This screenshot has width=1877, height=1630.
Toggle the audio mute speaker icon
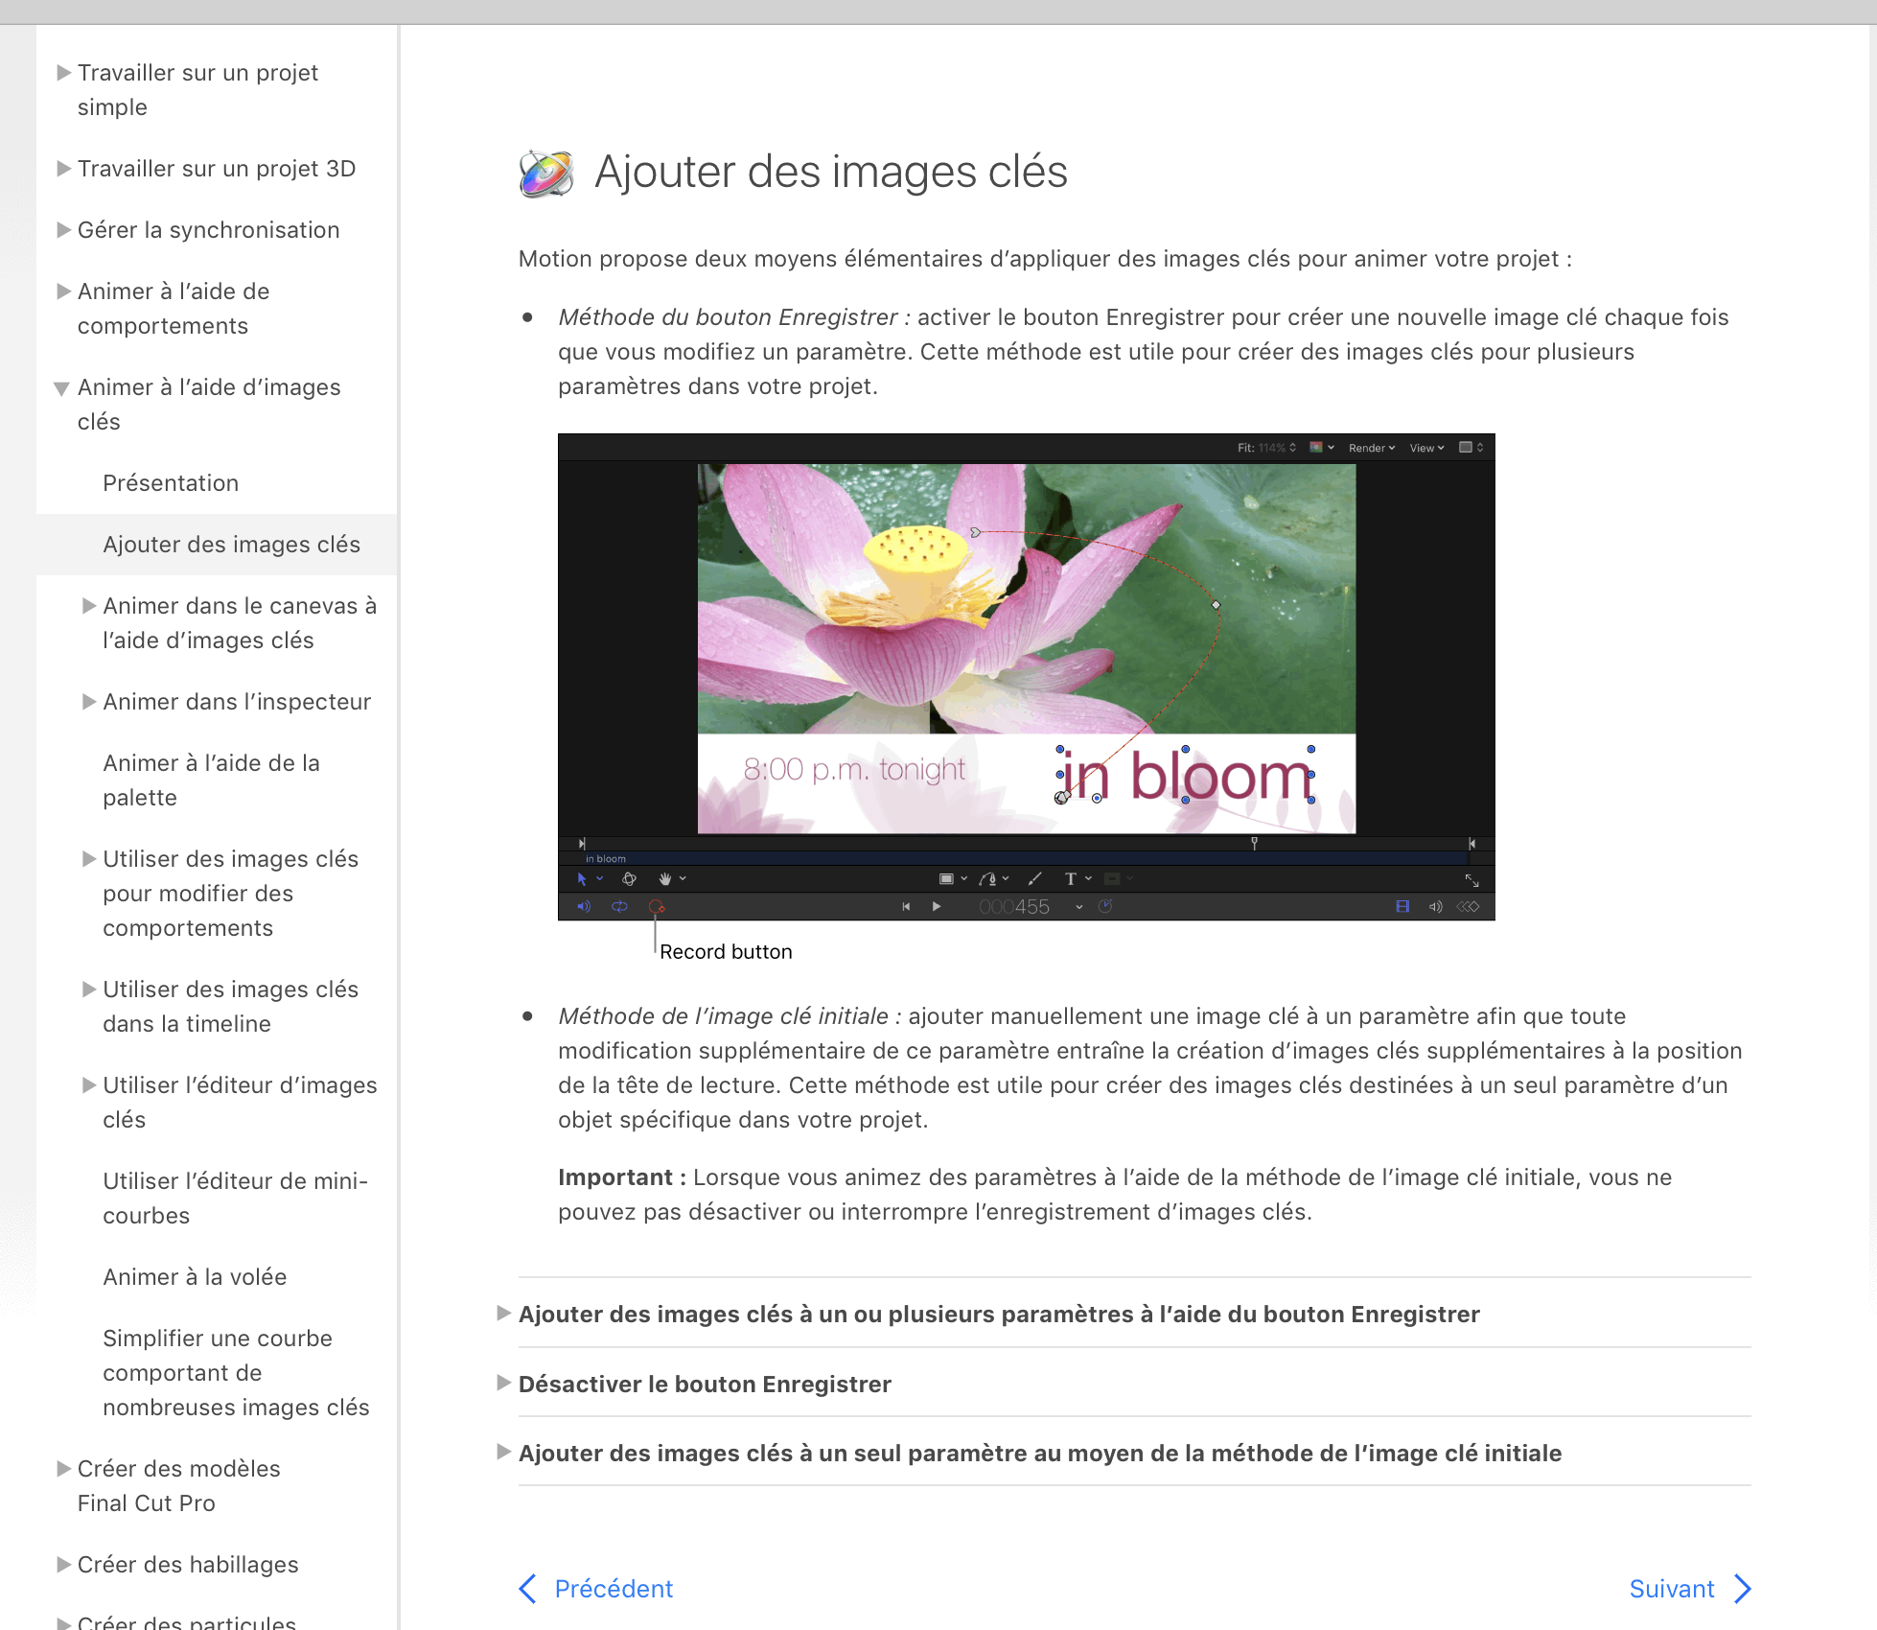584,906
